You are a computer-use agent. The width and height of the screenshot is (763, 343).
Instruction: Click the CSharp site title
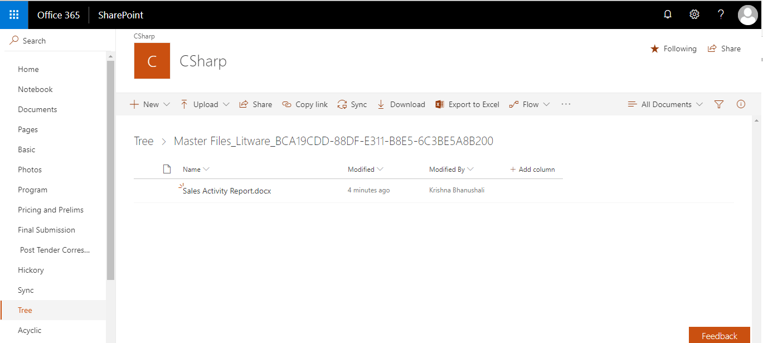click(203, 61)
